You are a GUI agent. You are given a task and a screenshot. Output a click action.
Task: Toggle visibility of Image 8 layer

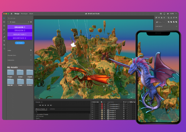(x=92, y=110)
